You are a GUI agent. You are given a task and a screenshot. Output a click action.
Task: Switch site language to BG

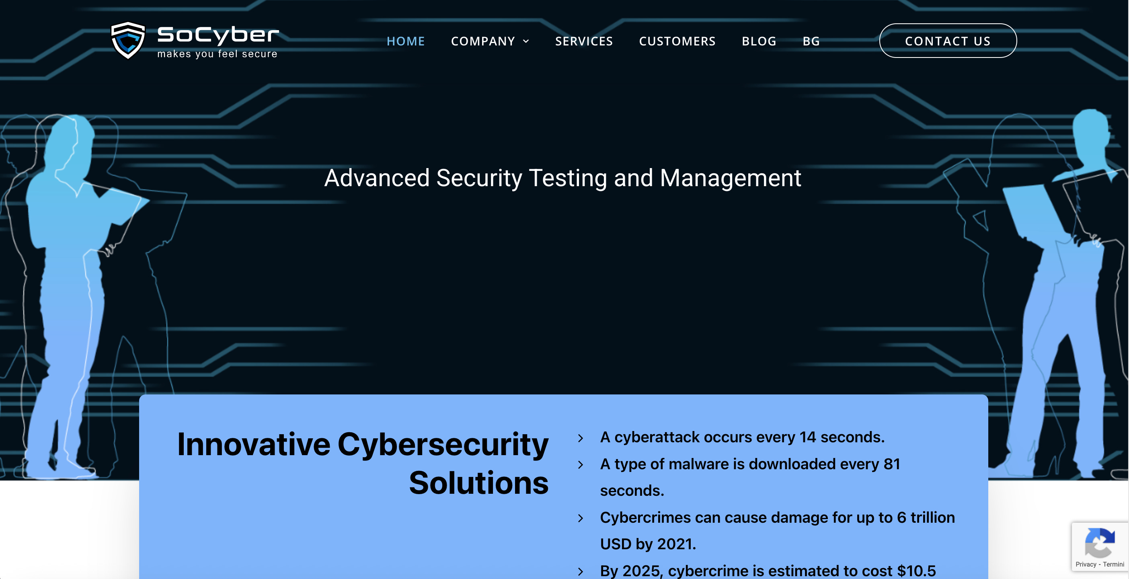(811, 41)
